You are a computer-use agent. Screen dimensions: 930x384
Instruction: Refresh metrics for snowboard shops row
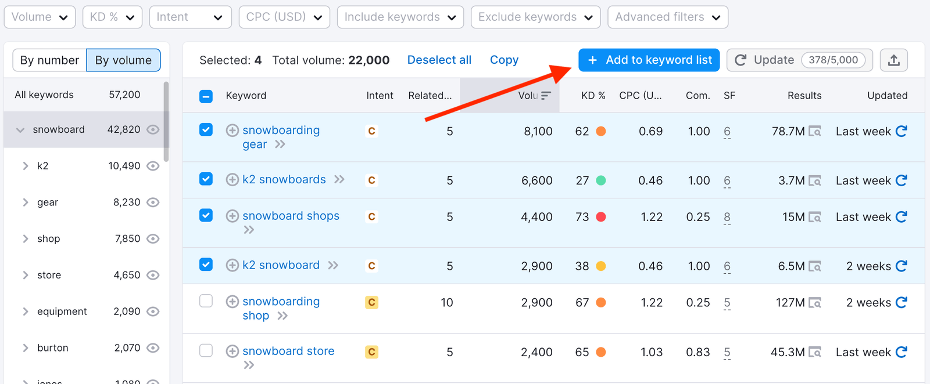point(902,216)
